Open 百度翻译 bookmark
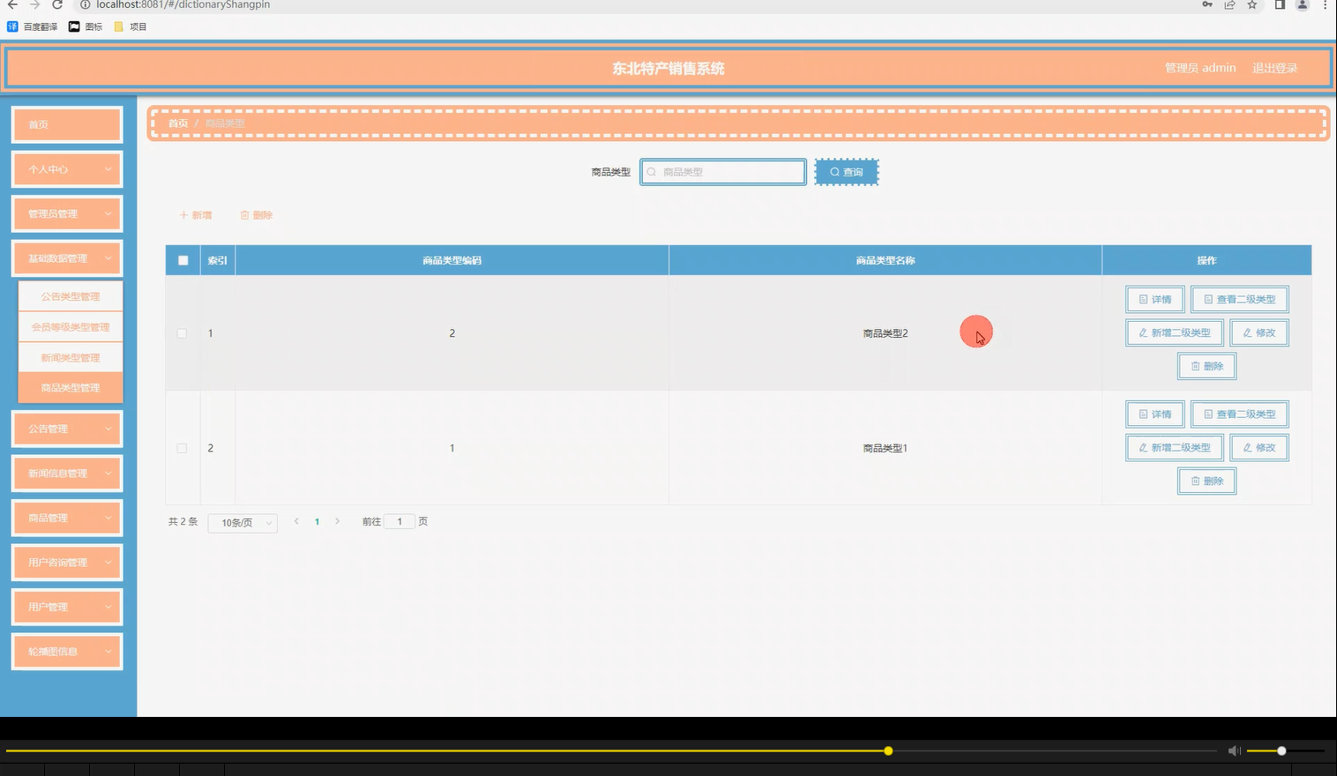1337x776 pixels. pyautogui.click(x=33, y=26)
